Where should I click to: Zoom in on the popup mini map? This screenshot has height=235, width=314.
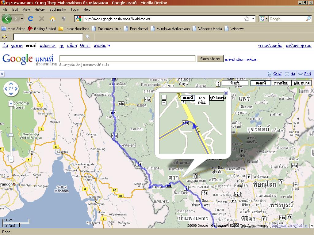coord(164,97)
